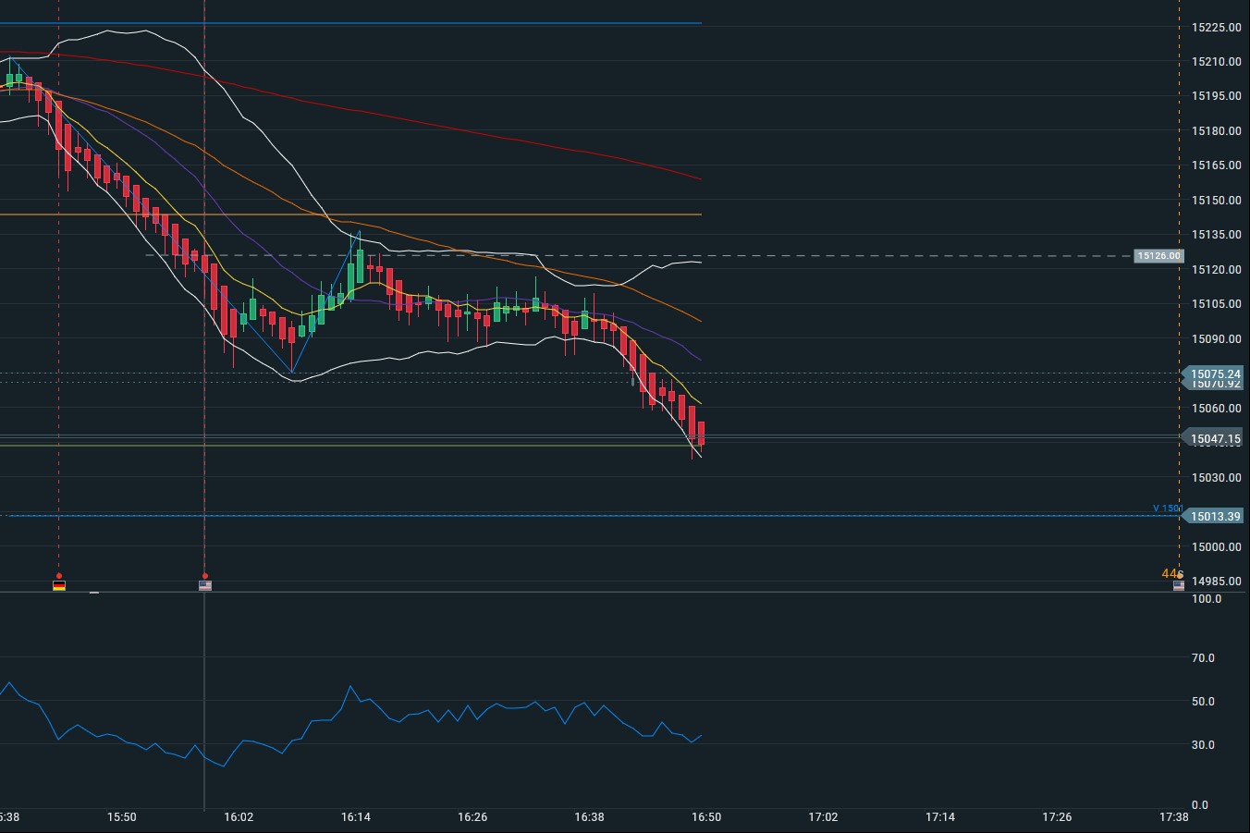Click the 15000.00 price axis label
Image resolution: width=1250 pixels, height=833 pixels.
click(1216, 547)
